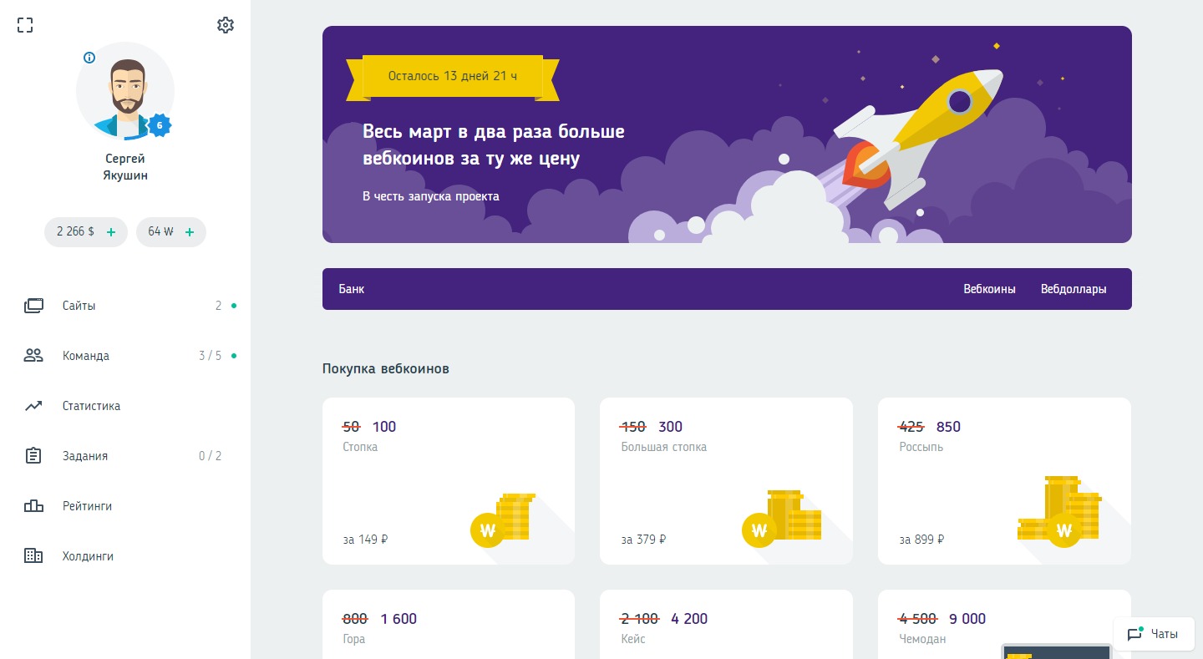The height and width of the screenshot is (659, 1203).
Task: Click the plus beside 64 webcoin balance
Action: (x=190, y=232)
